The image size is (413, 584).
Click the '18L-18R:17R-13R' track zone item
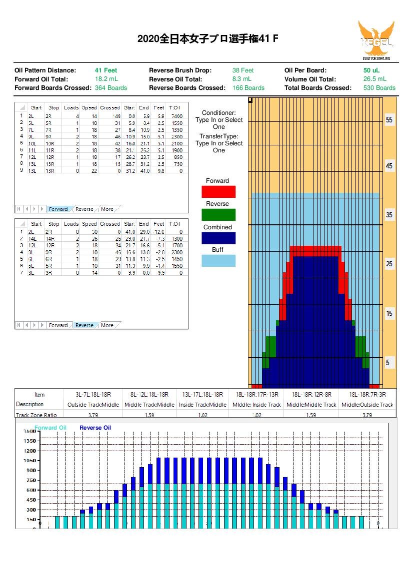(257, 395)
